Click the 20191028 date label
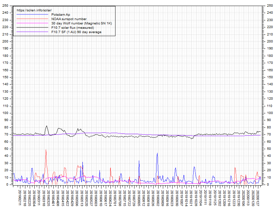 [x=196, y=198]
